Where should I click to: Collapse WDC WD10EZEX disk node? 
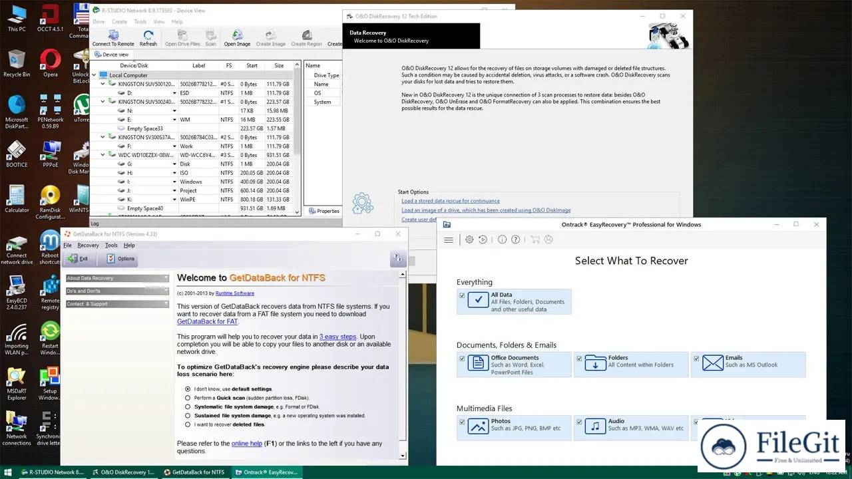pos(103,155)
